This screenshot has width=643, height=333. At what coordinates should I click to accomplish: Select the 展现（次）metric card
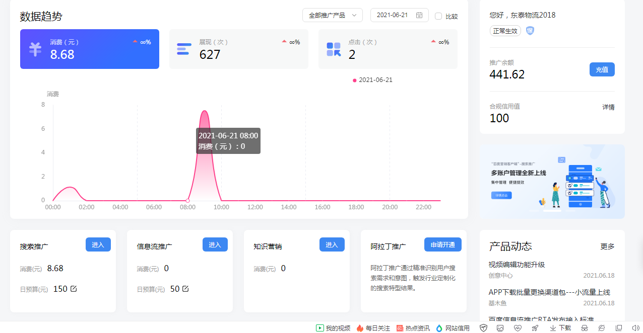pyautogui.click(x=239, y=49)
